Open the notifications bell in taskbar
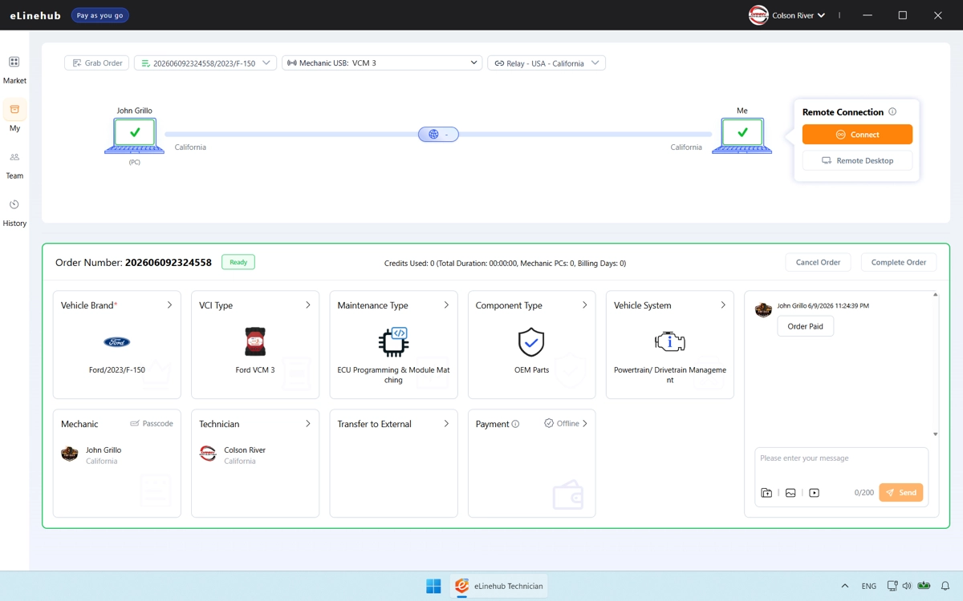Viewport: 963px width, 601px height. pyautogui.click(x=945, y=586)
